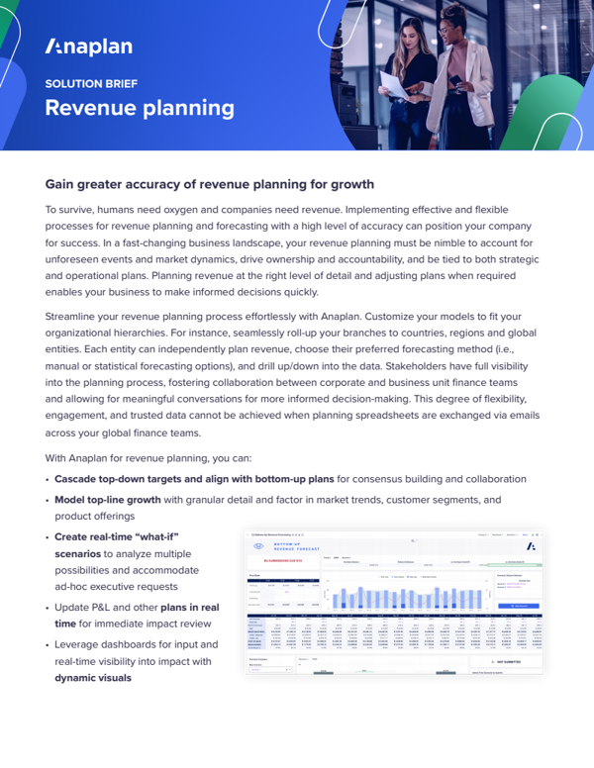This screenshot has width=594, height=768.
Task: Click the blue button in the dashboard's right panel
Action: (x=519, y=606)
